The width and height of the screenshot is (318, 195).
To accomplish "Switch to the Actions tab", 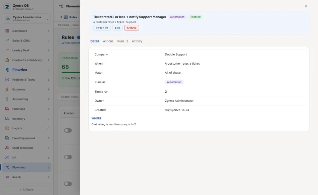I will click(108, 41).
